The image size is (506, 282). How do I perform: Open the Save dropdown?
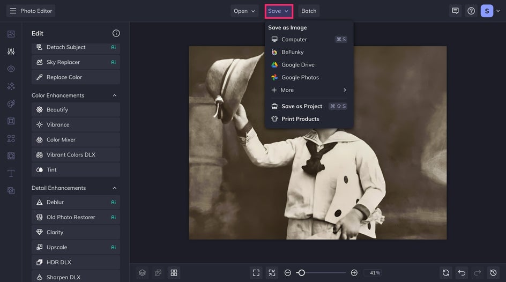coord(279,11)
